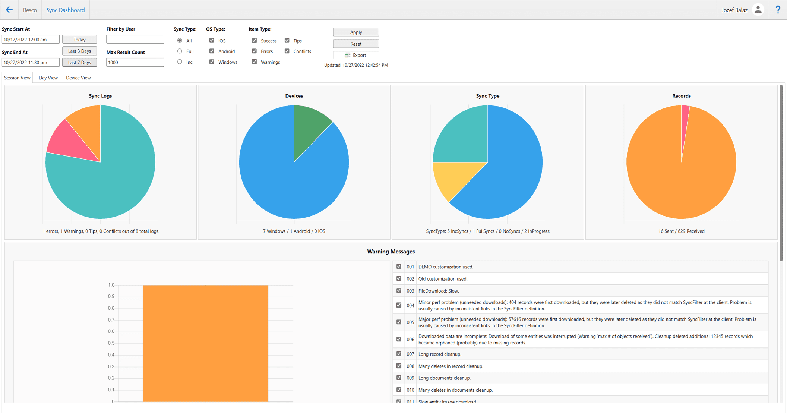Select the Inc sync type radio button
This screenshot has height=413, width=787.
click(x=180, y=62)
